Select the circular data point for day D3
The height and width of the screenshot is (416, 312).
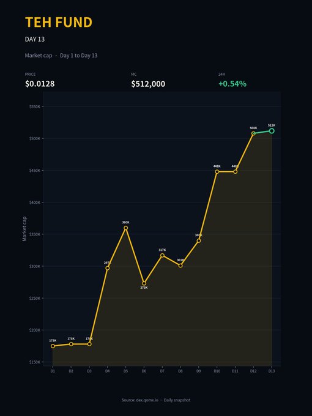[89, 344]
